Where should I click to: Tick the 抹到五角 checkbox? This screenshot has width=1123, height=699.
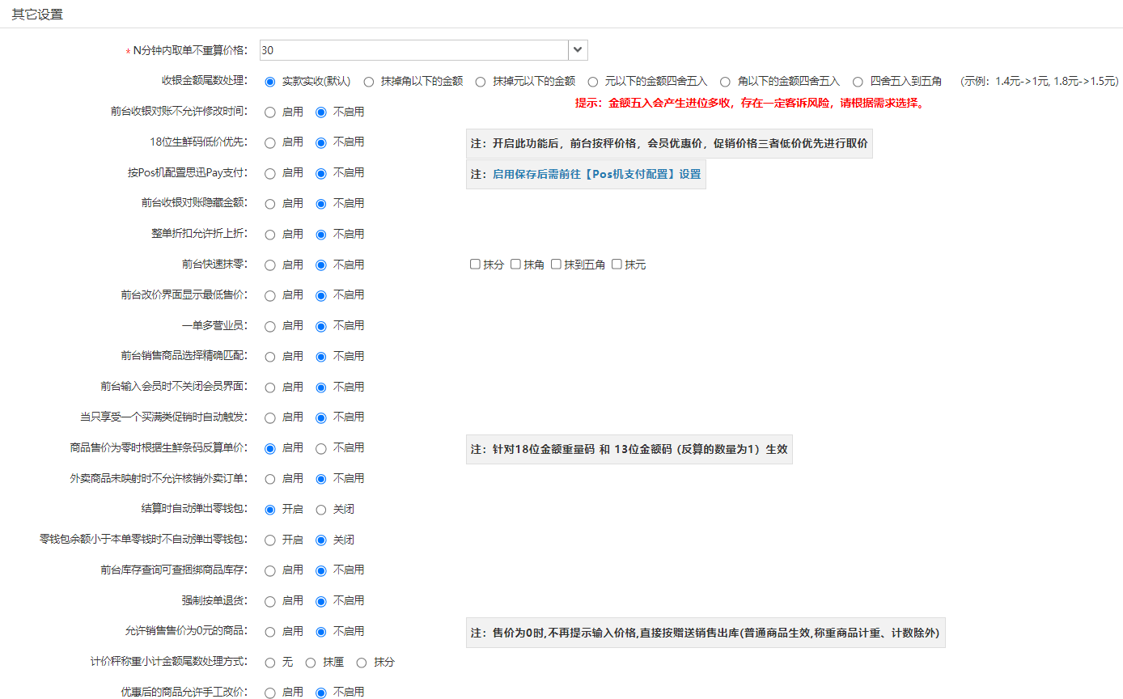[x=556, y=265]
